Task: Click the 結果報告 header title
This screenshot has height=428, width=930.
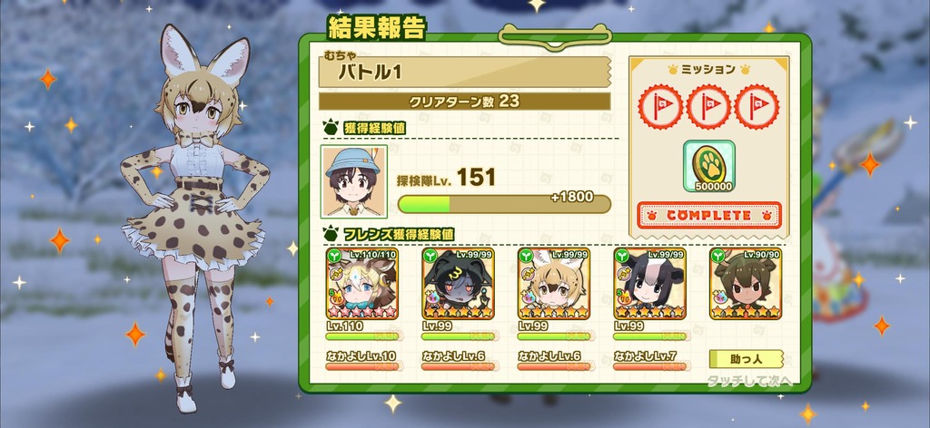Action: point(376,28)
